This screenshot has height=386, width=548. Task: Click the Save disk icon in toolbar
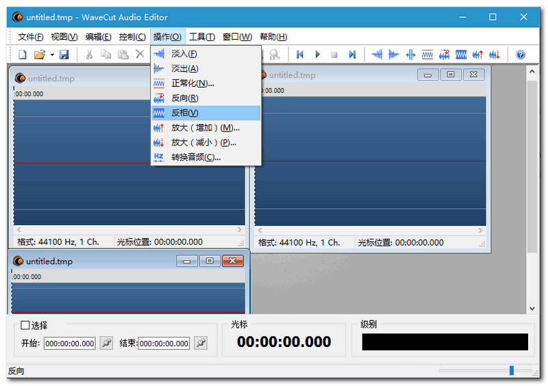coord(64,55)
